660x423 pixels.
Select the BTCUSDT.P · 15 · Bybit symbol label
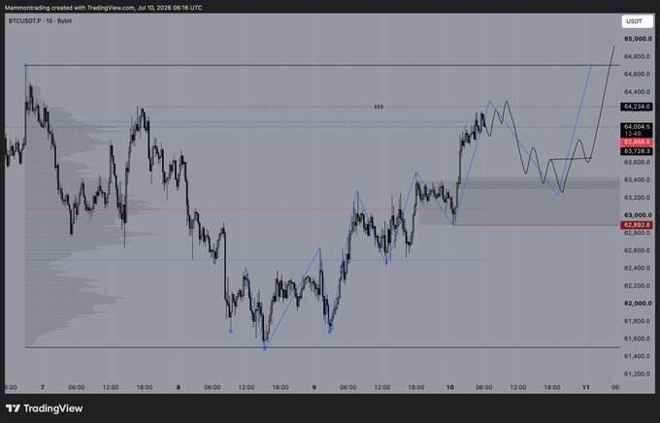40,21
